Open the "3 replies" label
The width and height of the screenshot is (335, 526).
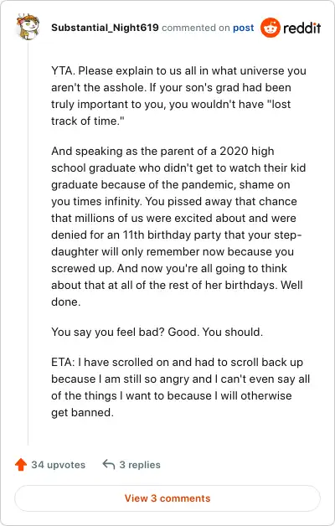[x=140, y=465]
